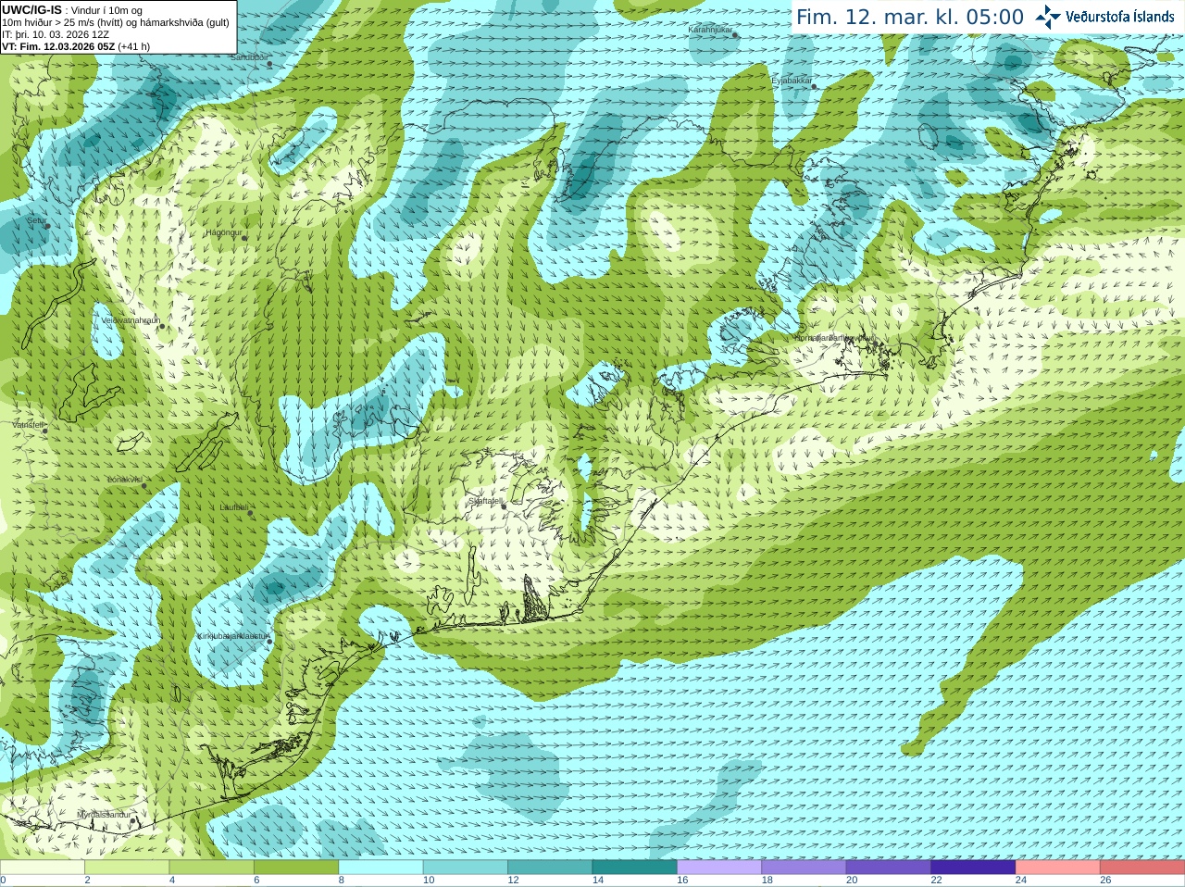Click the 0–2 m/s pale legend swatch

click(43, 868)
